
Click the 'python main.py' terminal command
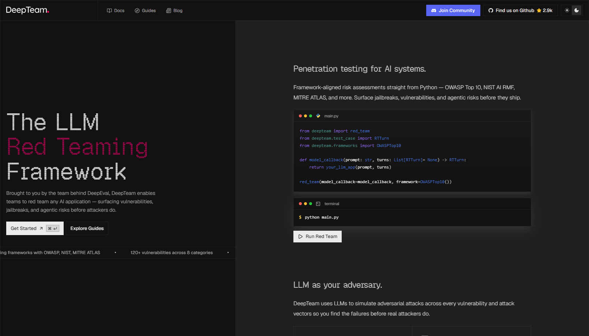[322, 217]
